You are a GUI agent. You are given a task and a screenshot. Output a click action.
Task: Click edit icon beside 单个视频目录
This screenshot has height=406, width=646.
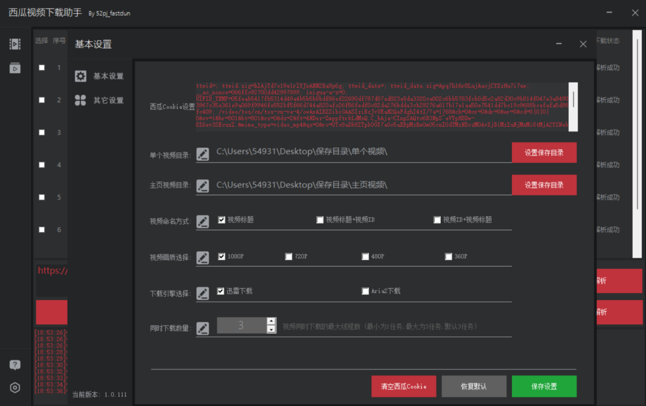(203, 154)
